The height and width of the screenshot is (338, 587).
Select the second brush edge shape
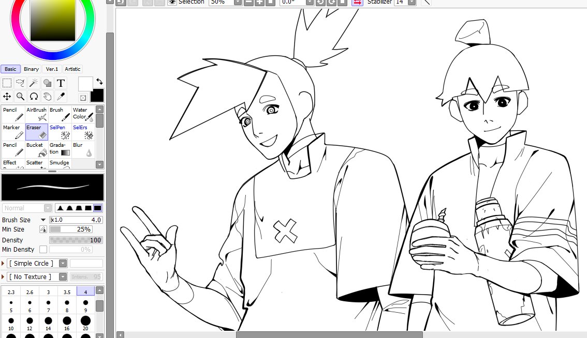(x=70, y=208)
